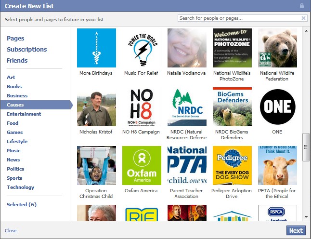Switch to the Books category
The height and width of the screenshot is (239, 311).
[14, 87]
